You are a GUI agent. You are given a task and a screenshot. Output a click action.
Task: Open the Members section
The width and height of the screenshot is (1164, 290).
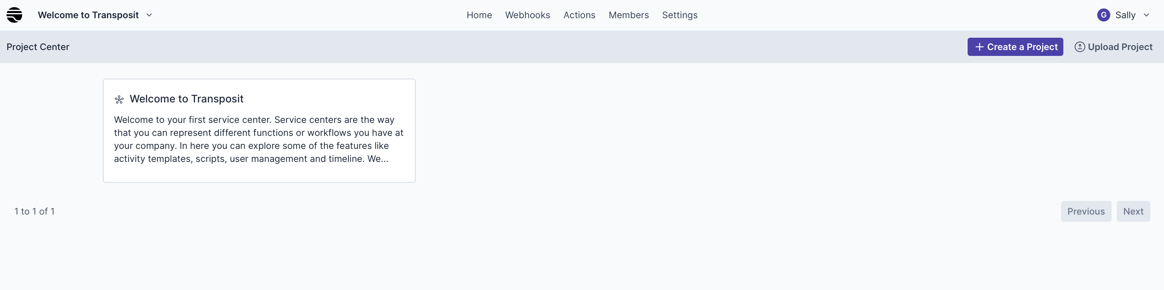pos(629,15)
